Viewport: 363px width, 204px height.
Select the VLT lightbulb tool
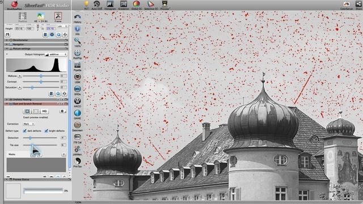click(86, 5)
